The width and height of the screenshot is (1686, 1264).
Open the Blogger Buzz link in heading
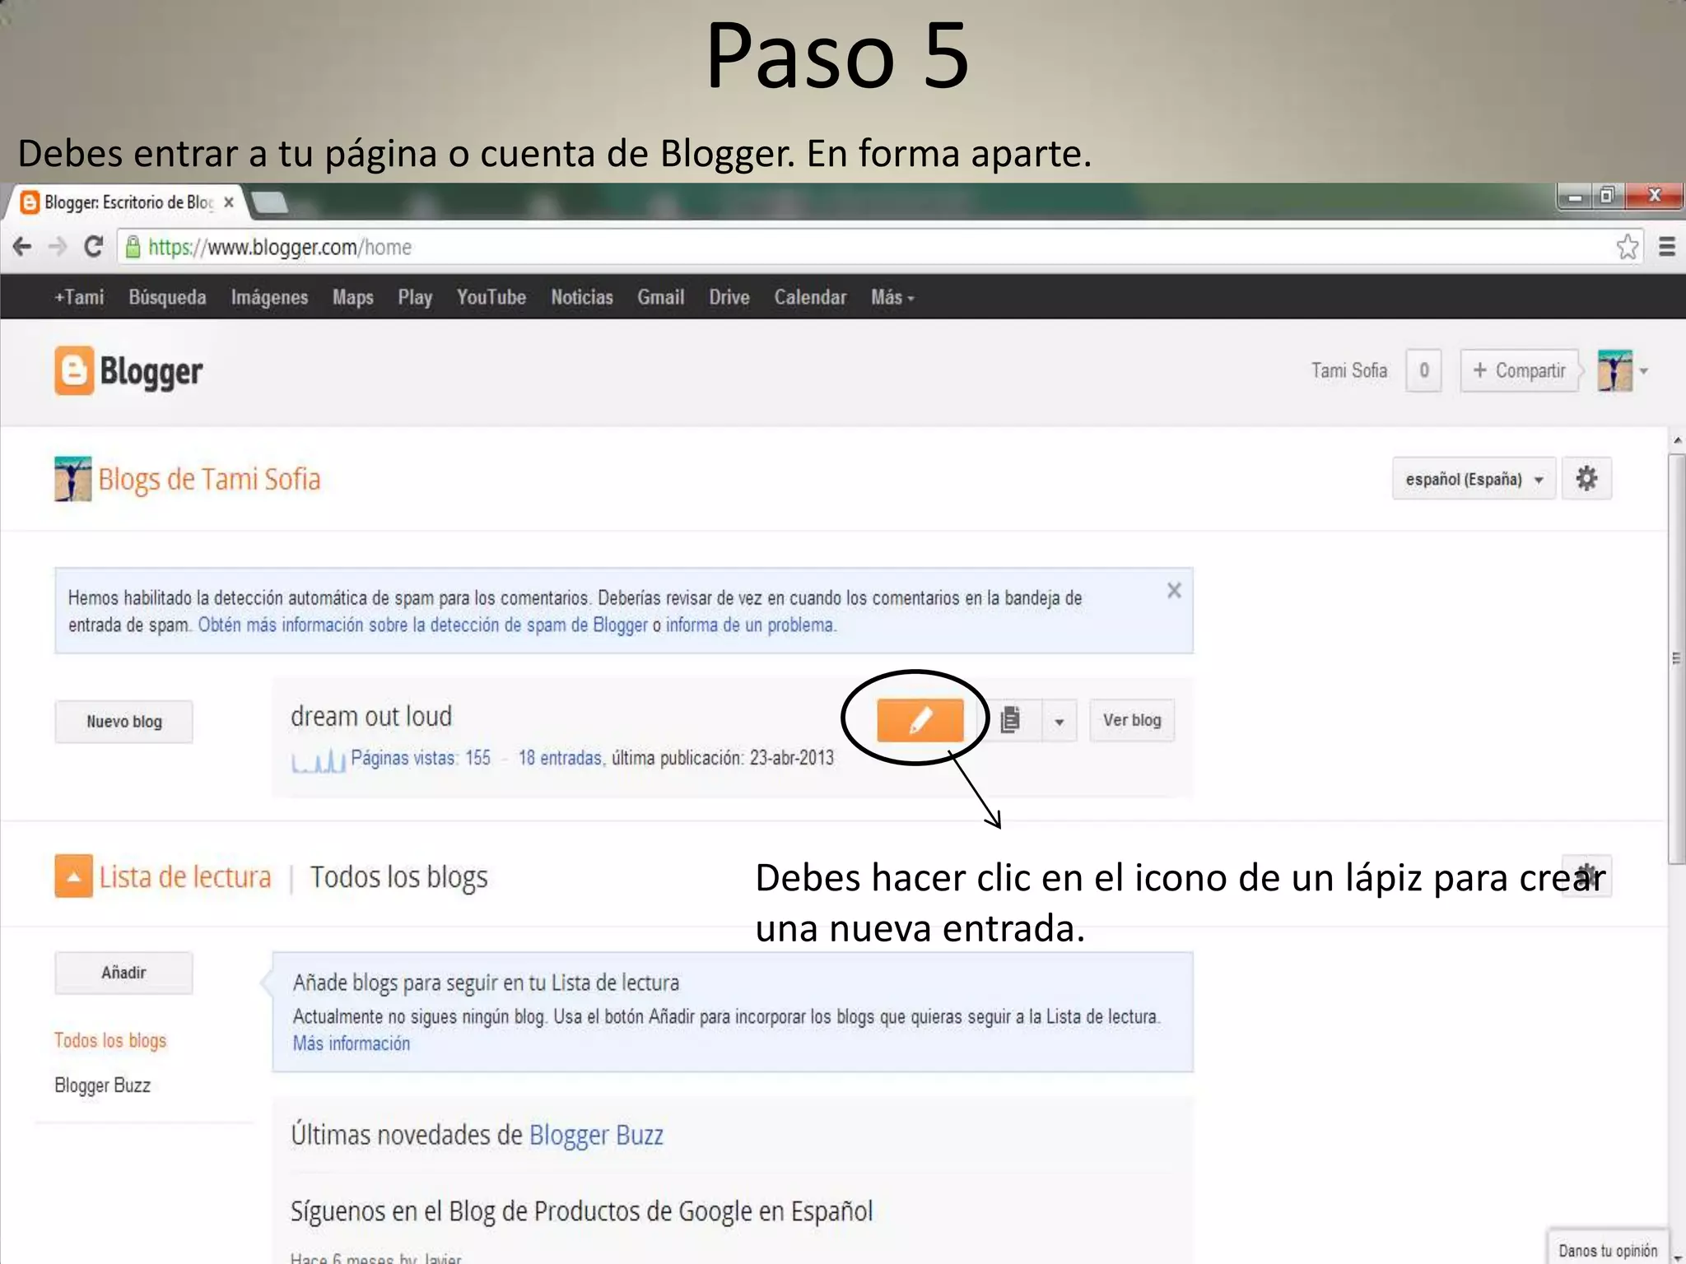[x=596, y=1135]
